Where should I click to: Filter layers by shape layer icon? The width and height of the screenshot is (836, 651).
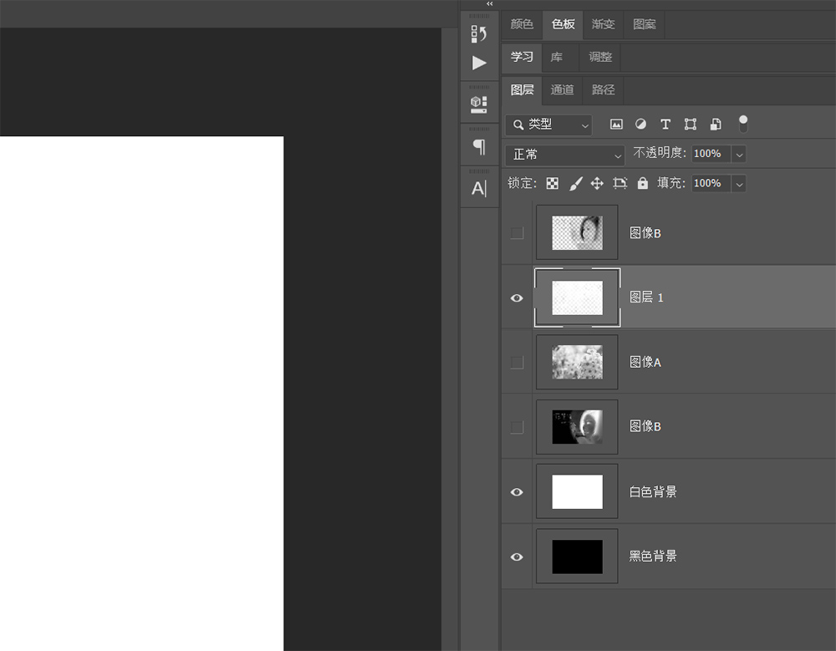pyautogui.click(x=691, y=125)
